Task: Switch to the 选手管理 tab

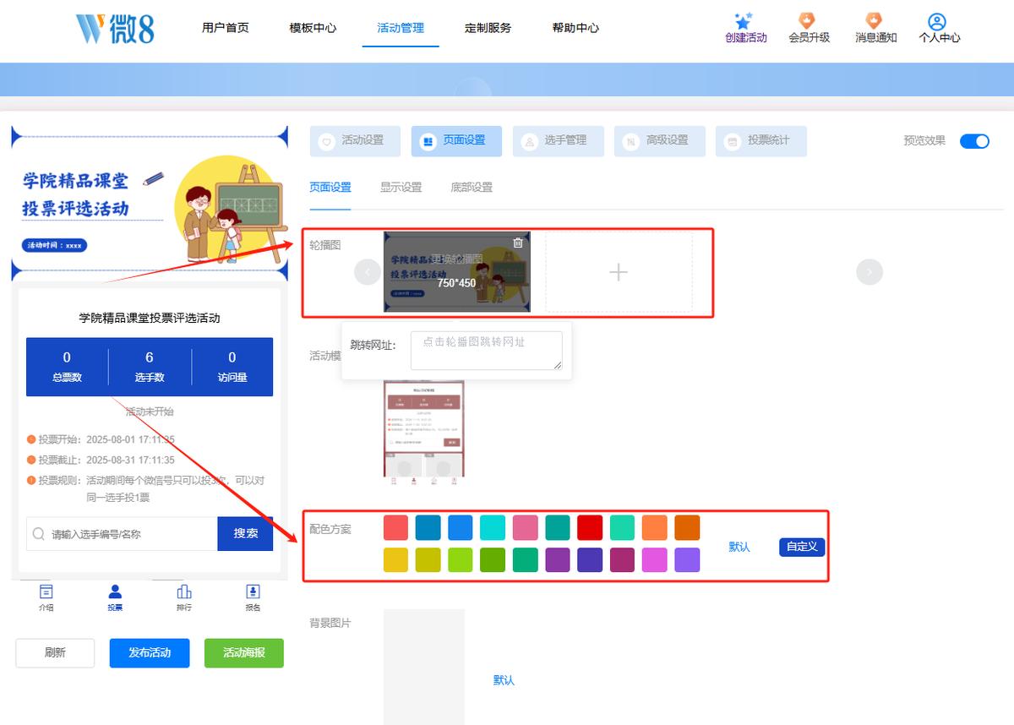Action: tap(558, 141)
